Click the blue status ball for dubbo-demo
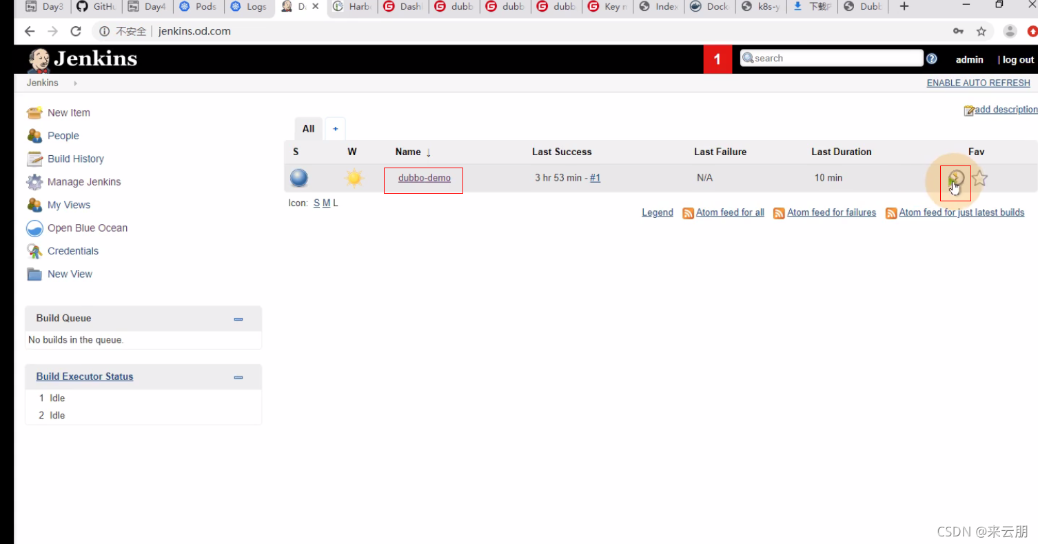 [x=298, y=178]
